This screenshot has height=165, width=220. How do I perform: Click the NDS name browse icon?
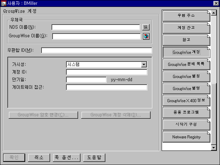146,27
